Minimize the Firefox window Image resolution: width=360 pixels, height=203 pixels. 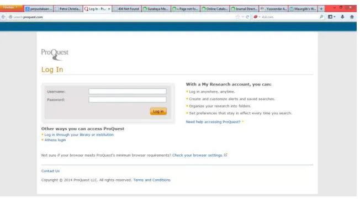click(x=334, y=8)
